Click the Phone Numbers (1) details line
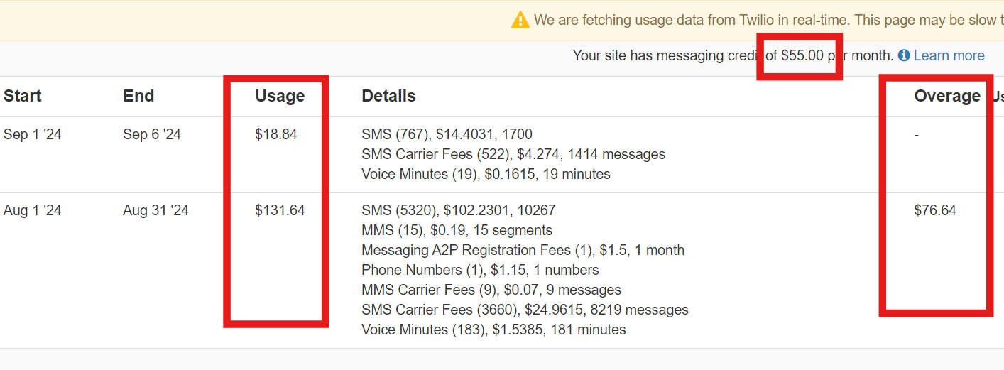The width and height of the screenshot is (1004, 370). (480, 270)
